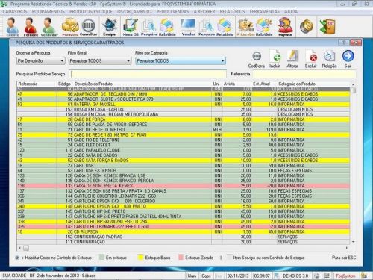Click the yellow icon at status bar end
Screen dimensions: 373x280
pos(364,276)
